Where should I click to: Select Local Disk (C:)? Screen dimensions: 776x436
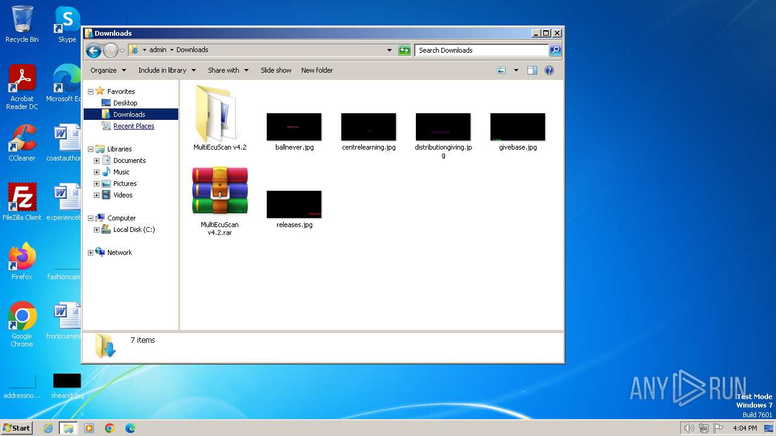coord(133,230)
